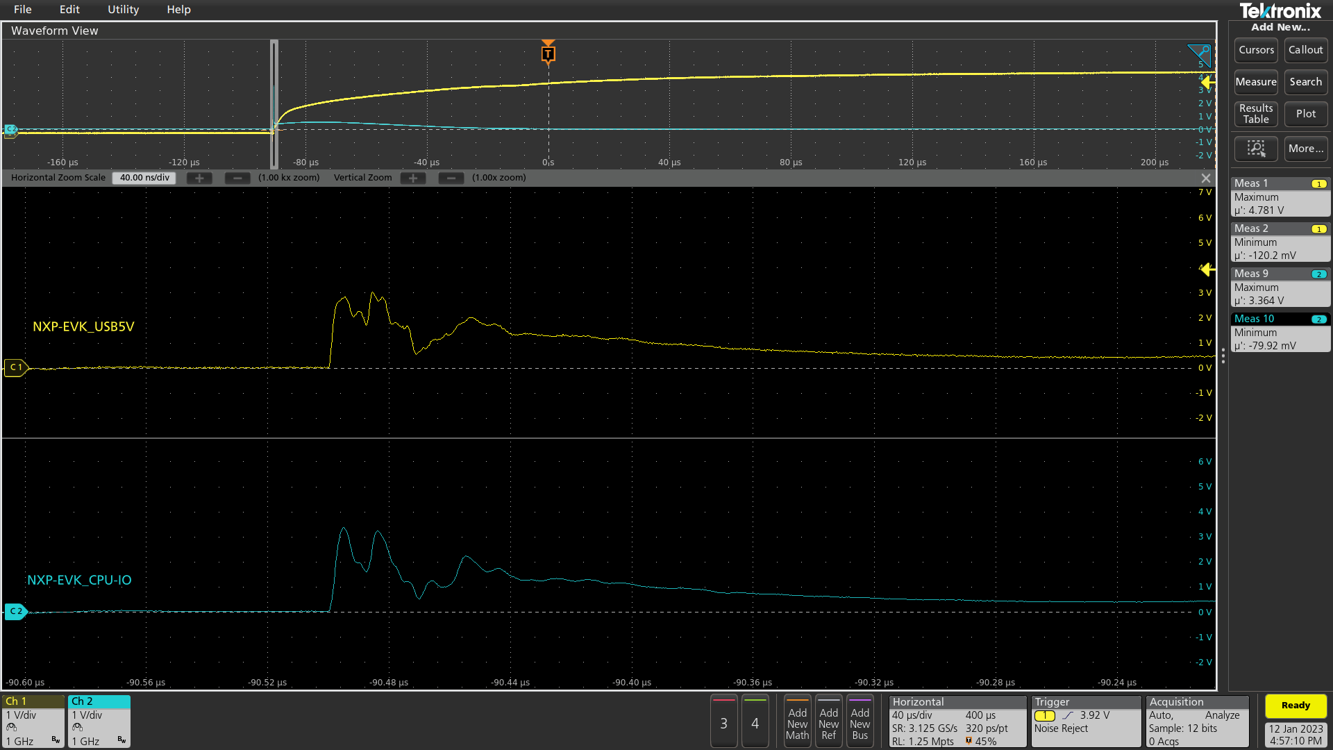Enable channel 3 from the bottom channel badges

(x=723, y=722)
